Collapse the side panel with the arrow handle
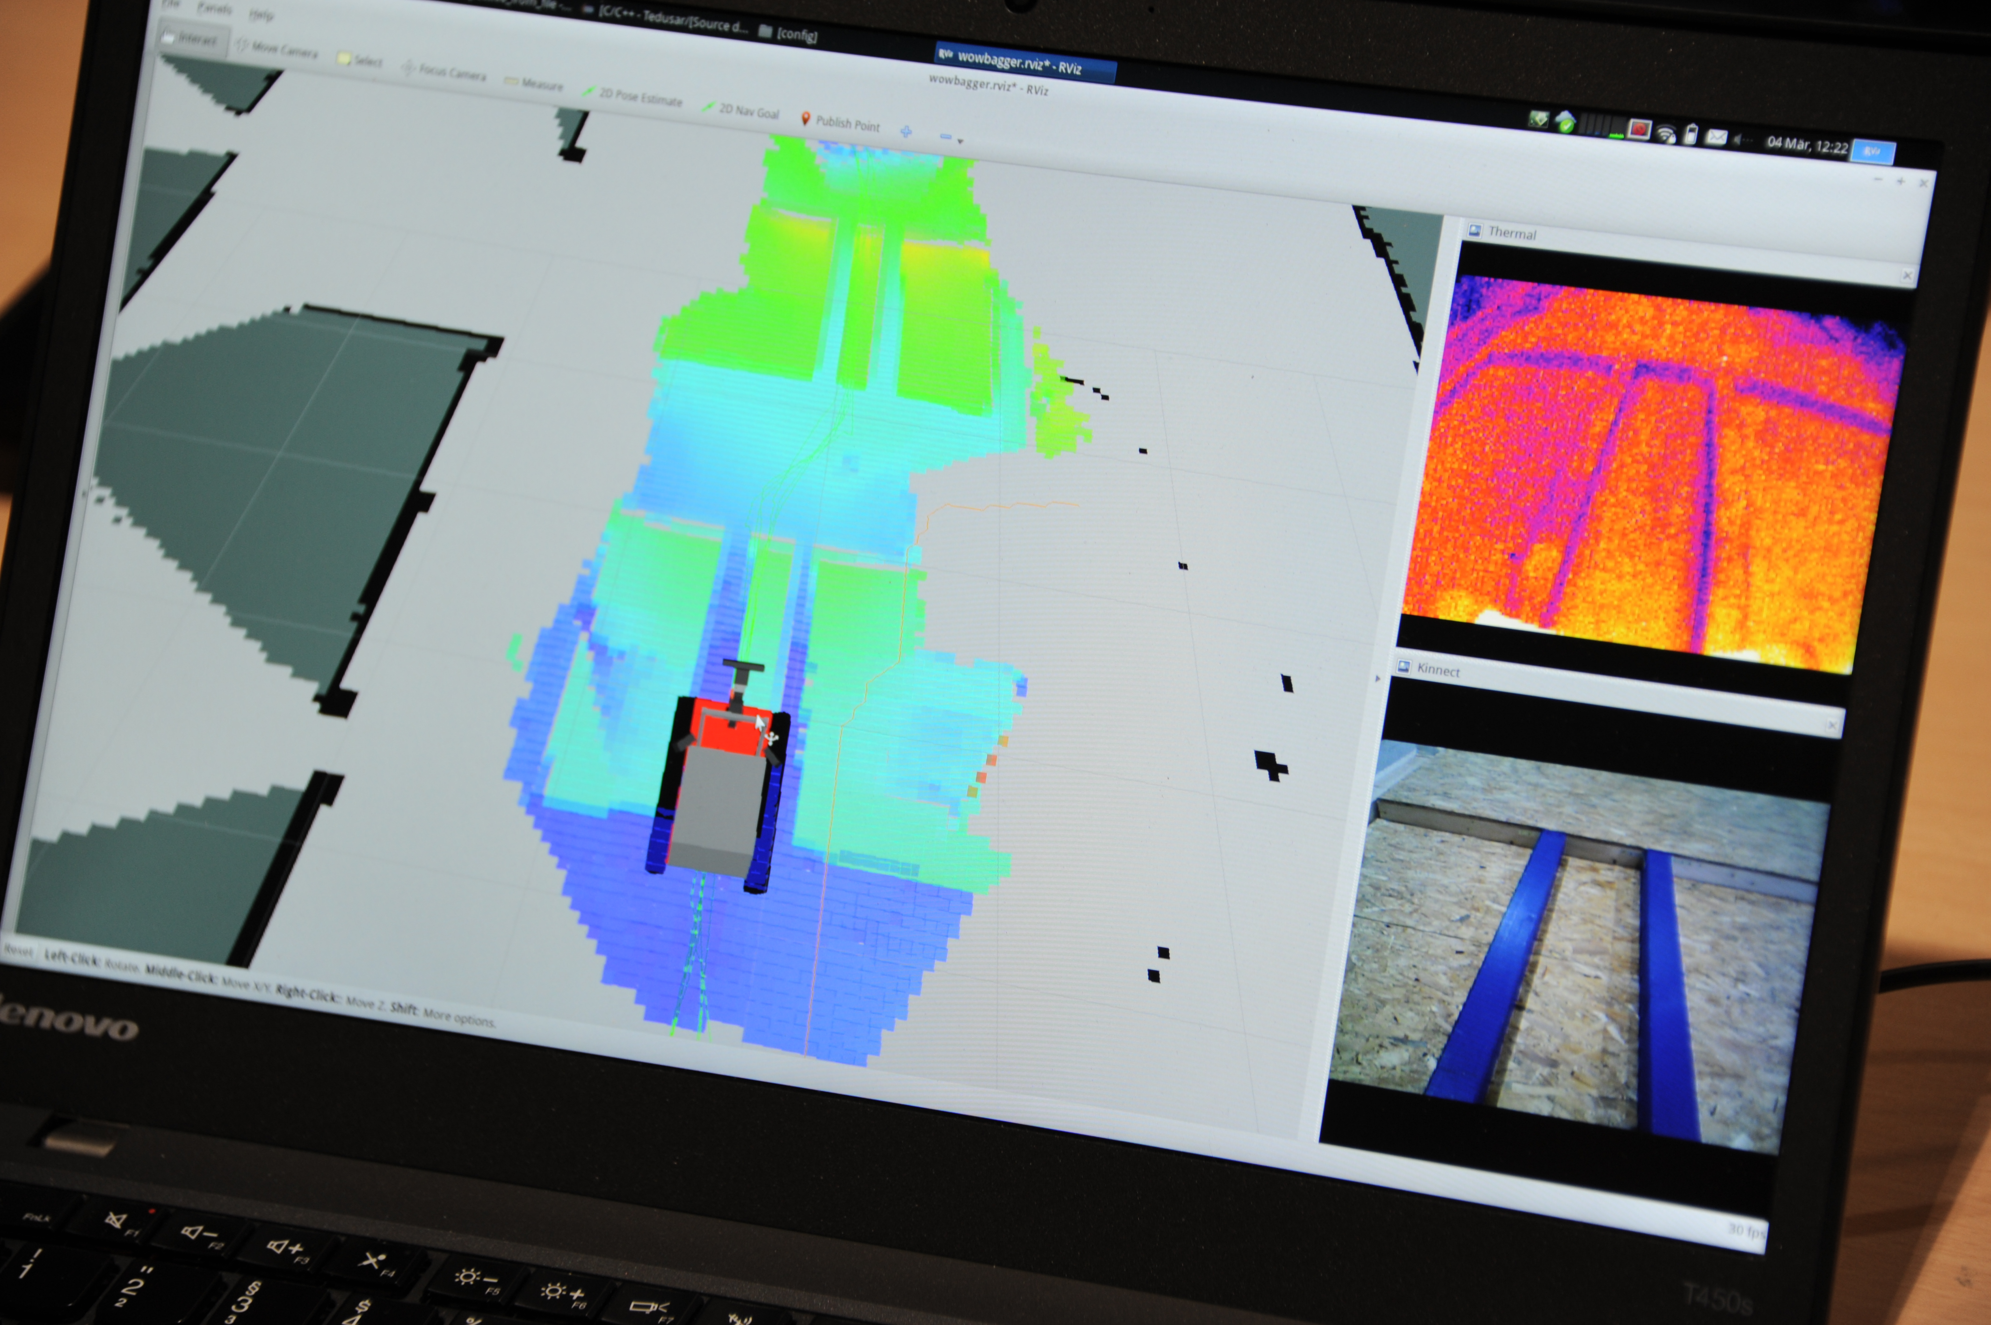The image size is (1991, 1325). coord(1378,678)
